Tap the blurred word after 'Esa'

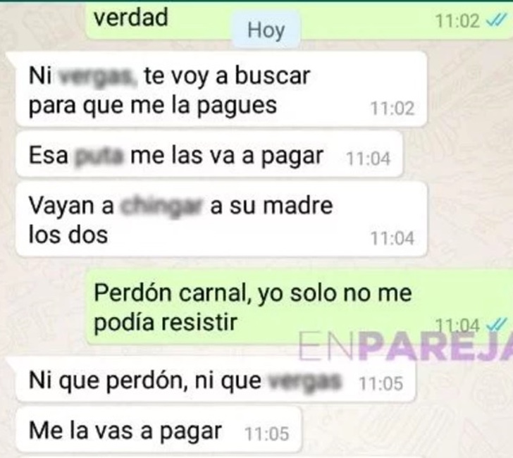[99, 156]
